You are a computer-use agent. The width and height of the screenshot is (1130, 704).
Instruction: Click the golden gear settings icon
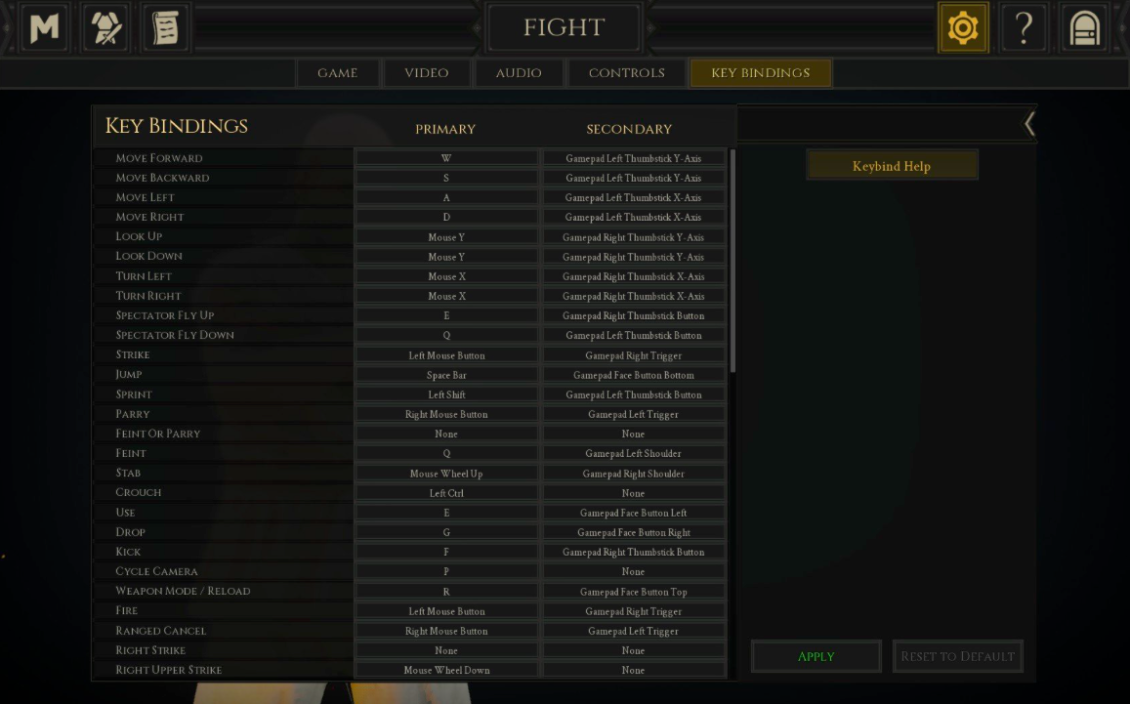(x=963, y=27)
